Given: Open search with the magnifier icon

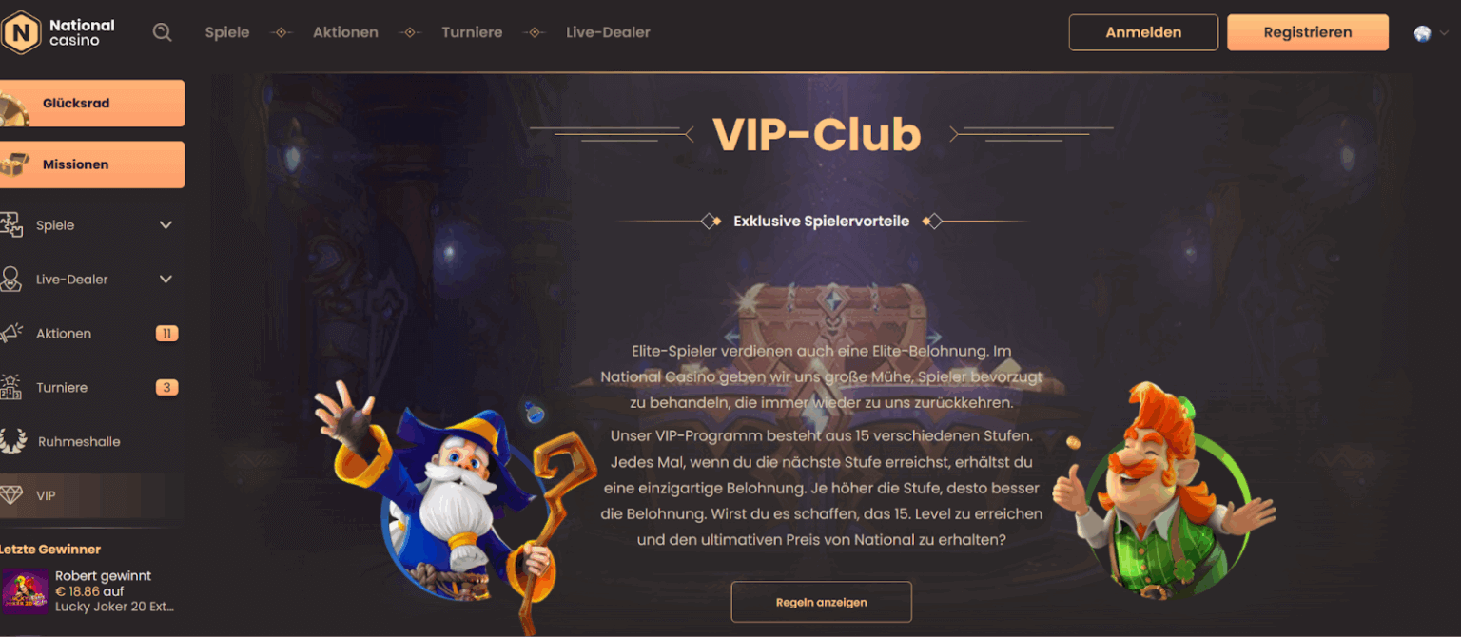Looking at the screenshot, I should pos(163,32).
